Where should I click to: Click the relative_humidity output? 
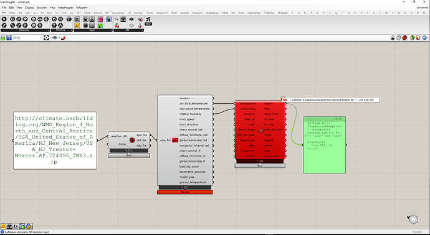click(x=190, y=114)
